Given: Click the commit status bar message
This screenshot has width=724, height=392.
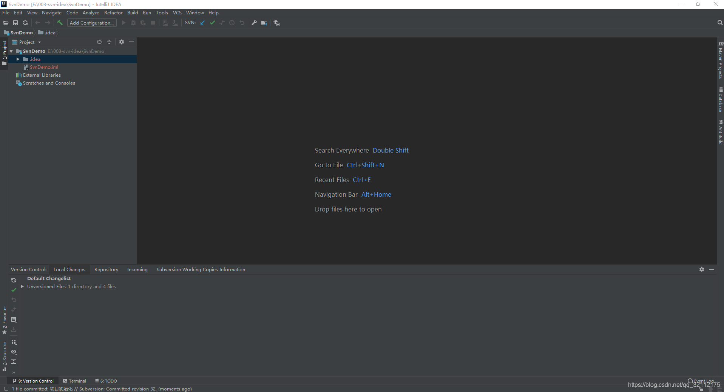Looking at the screenshot, I should 102,389.
